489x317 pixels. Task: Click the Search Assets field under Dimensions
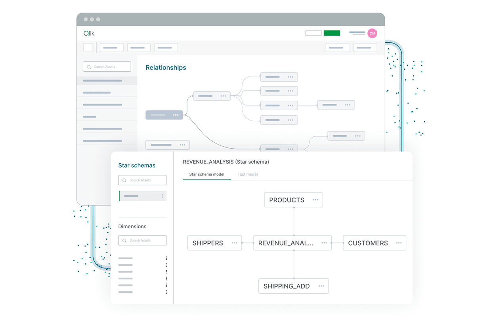(x=142, y=241)
